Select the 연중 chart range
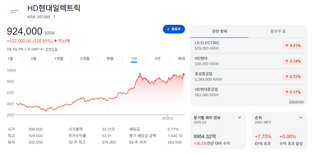Screen dimensions: 312x154 click(x=110, y=59)
